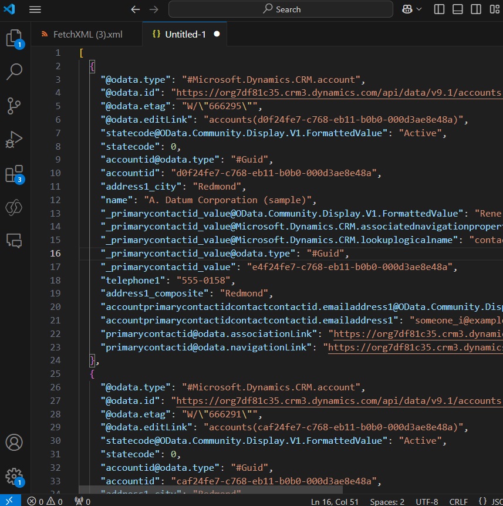The height and width of the screenshot is (506, 503).
Task: Click the horizontal scrollbar at editor bottom
Action: pos(211,490)
